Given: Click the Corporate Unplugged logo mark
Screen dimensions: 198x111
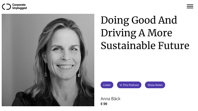Looking at the screenshot, I should [7, 7].
